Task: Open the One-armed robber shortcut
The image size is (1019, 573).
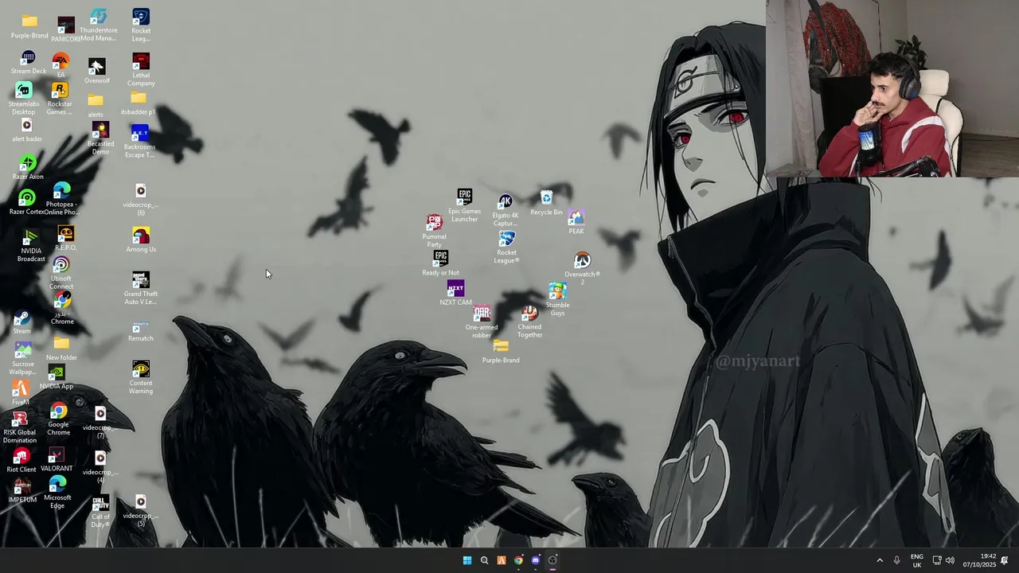Action: point(482,322)
